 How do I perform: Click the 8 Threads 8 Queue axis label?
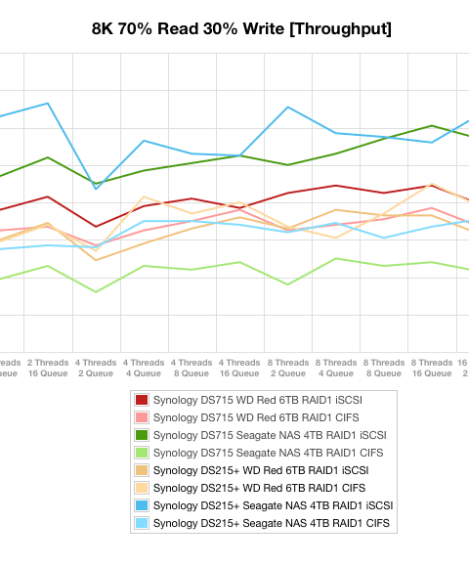[x=384, y=368]
